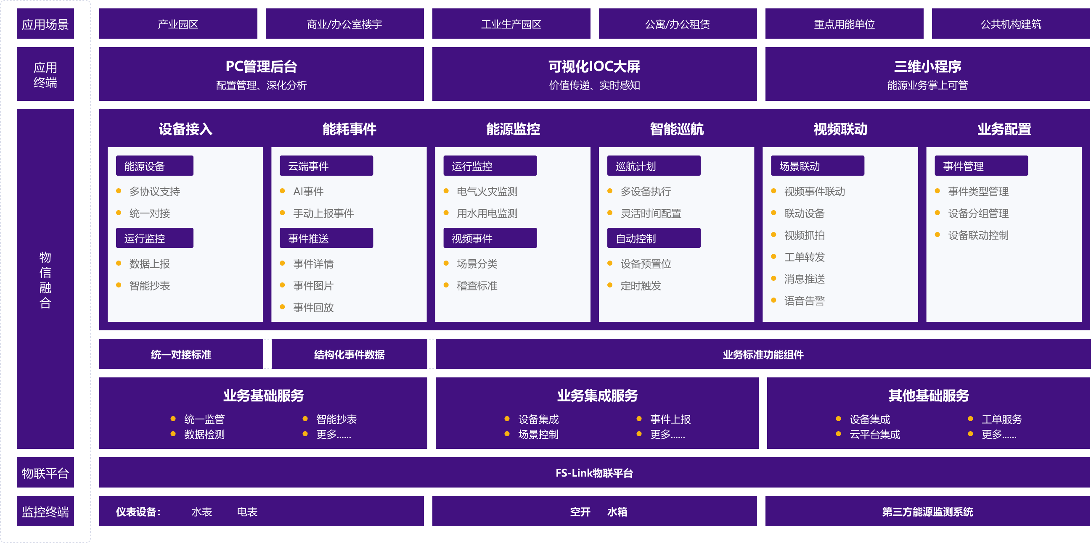The width and height of the screenshot is (1091, 543).
Task: Click the 统一对接 list item
Action: point(149,214)
